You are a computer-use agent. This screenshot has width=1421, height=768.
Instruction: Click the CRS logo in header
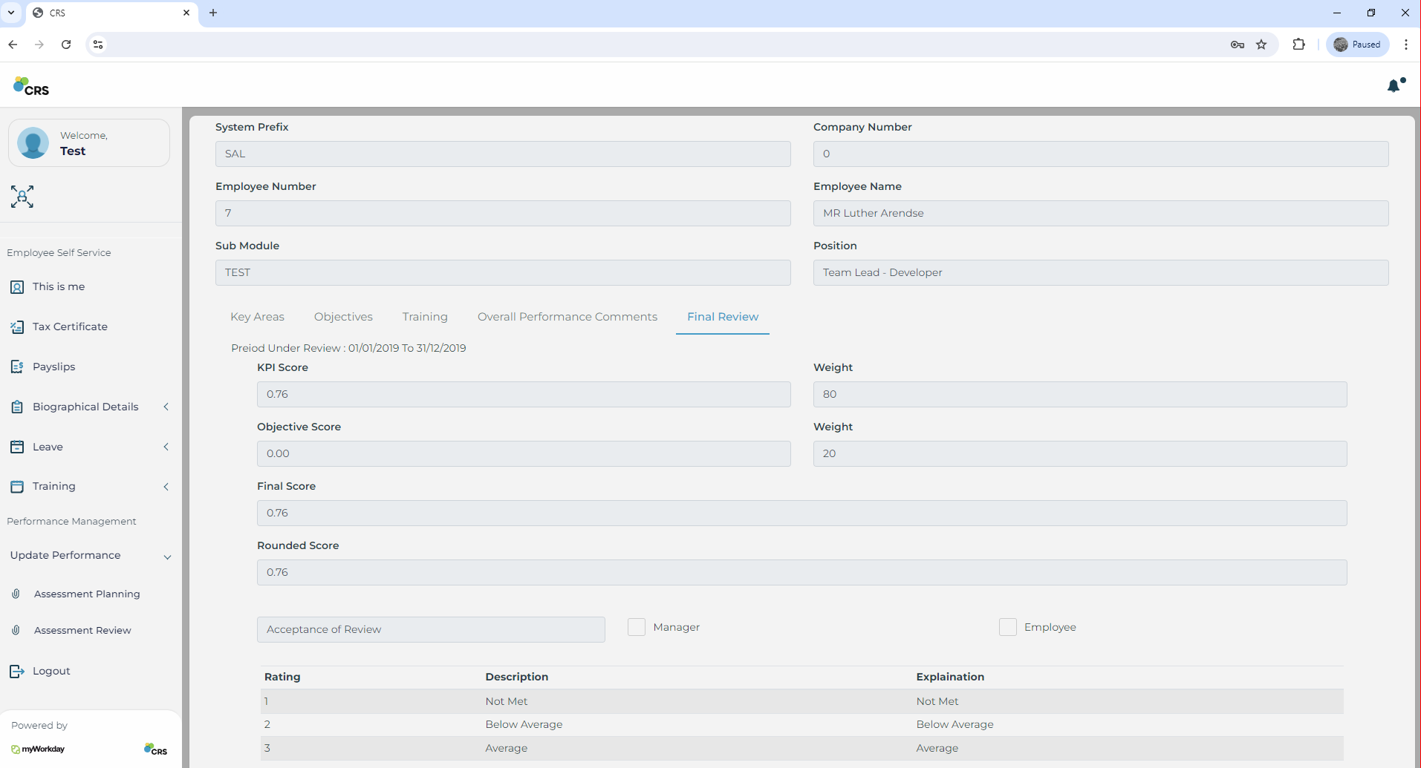point(31,87)
